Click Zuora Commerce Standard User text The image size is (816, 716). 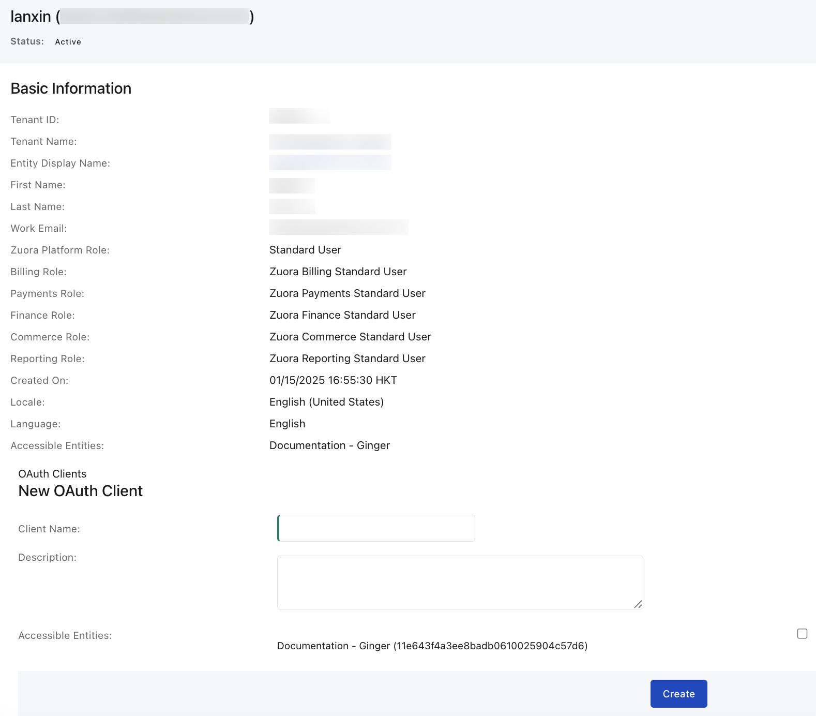pyautogui.click(x=350, y=337)
